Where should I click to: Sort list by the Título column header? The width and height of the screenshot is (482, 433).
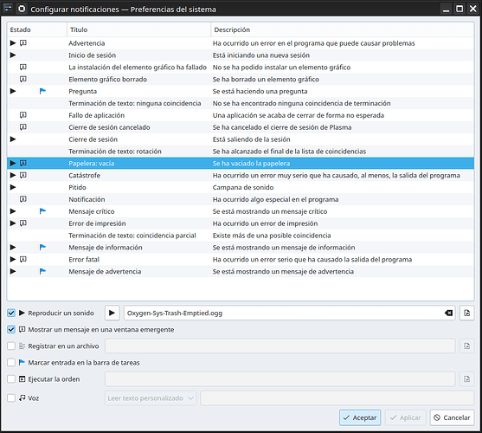pos(139,29)
